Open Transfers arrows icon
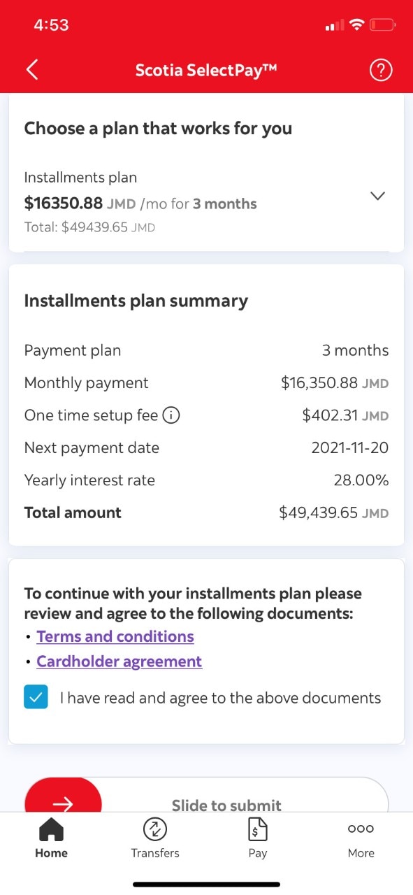This screenshot has width=413, height=895. tap(154, 830)
